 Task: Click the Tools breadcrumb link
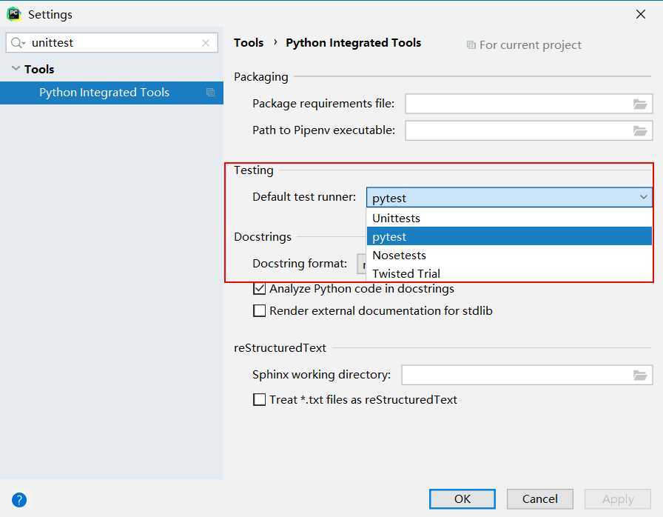pyautogui.click(x=249, y=43)
